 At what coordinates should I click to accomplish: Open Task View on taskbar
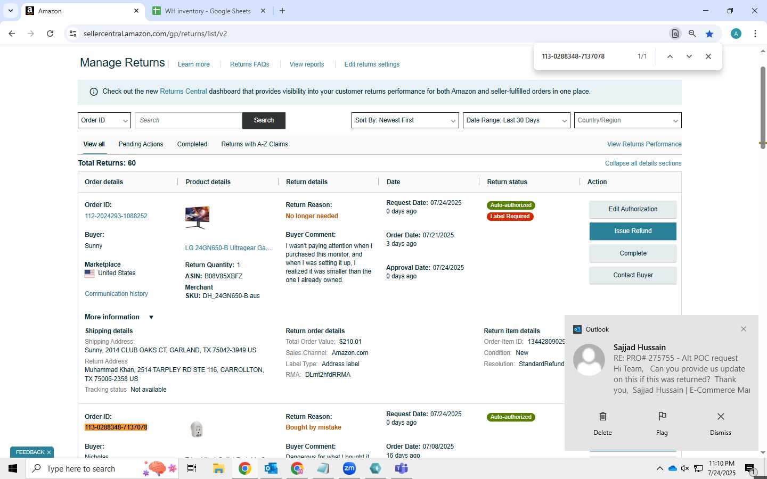tap(192, 468)
